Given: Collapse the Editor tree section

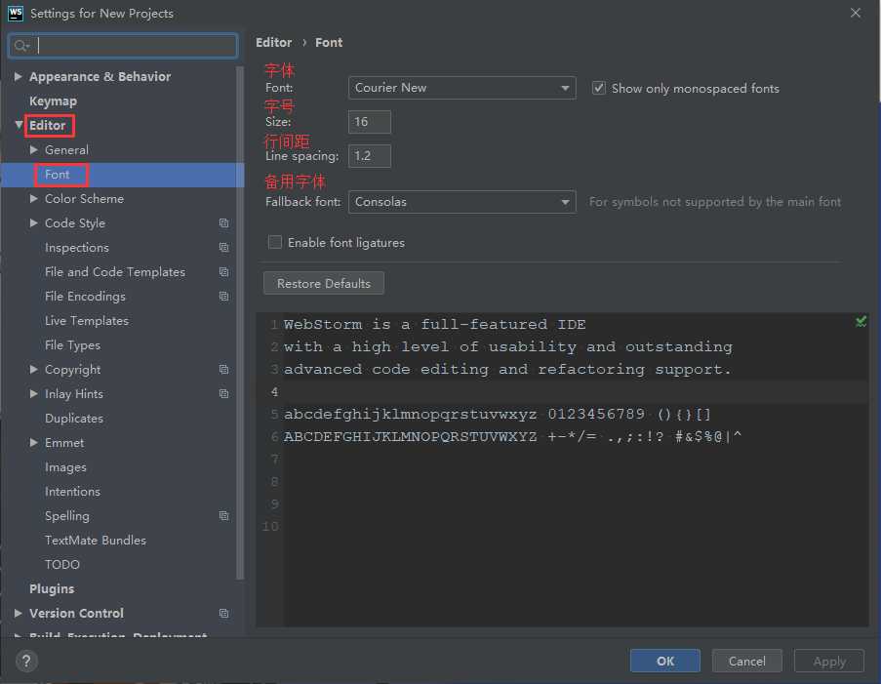Looking at the screenshot, I should 19,125.
